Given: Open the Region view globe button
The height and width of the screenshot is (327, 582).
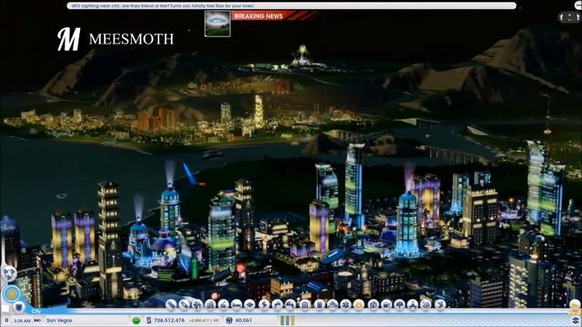Looking at the screenshot, I should coord(9,273).
